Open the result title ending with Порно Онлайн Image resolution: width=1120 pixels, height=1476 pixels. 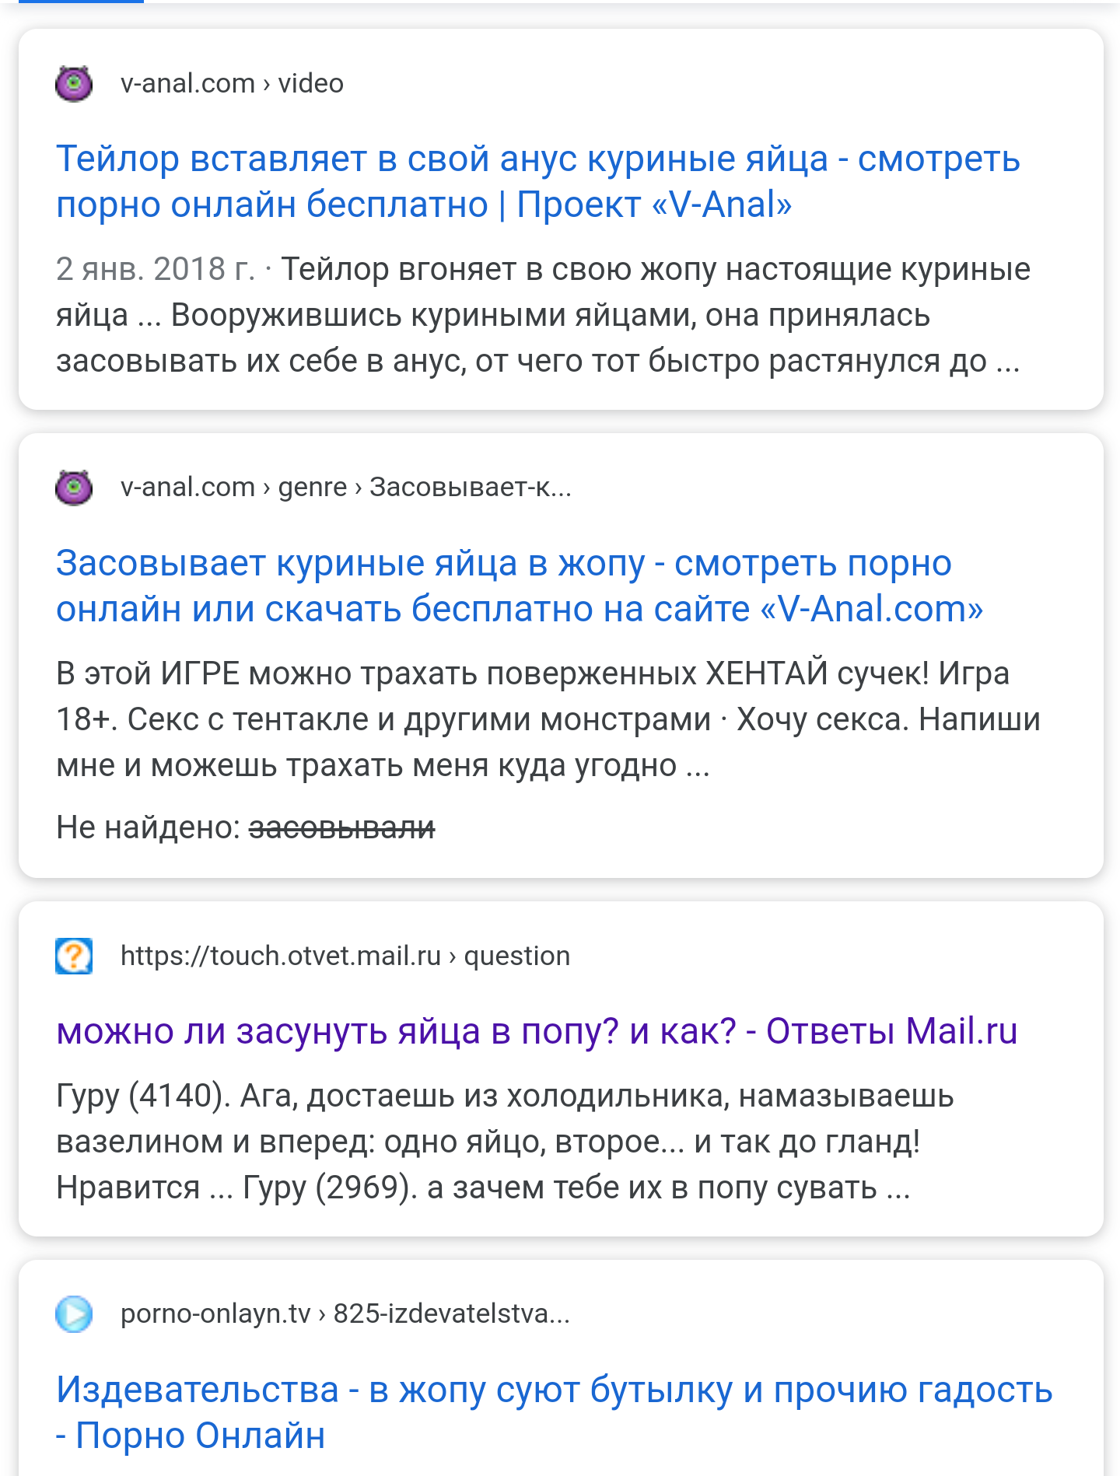[x=554, y=1412]
